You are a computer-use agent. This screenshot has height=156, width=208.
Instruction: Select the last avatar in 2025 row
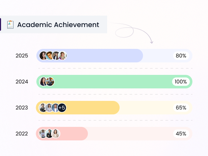(62, 55)
